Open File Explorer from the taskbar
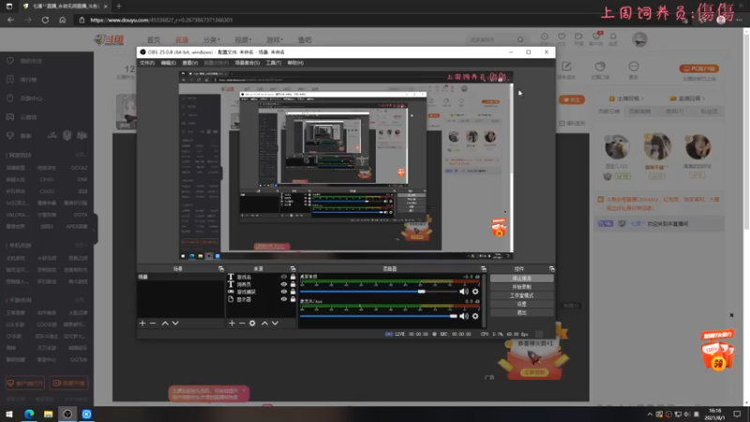Image resolution: width=750 pixels, height=422 pixels. pyautogui.click(x=49, y=414)
